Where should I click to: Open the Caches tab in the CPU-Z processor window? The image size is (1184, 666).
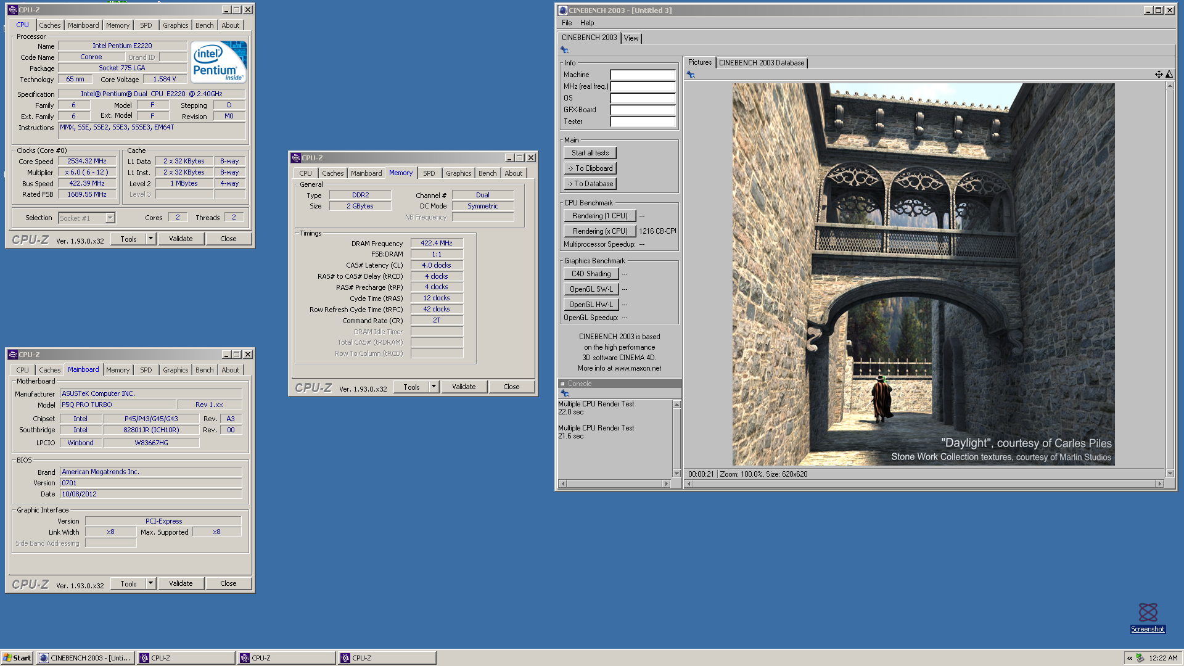pyautogui.click(x=50, y=25)
